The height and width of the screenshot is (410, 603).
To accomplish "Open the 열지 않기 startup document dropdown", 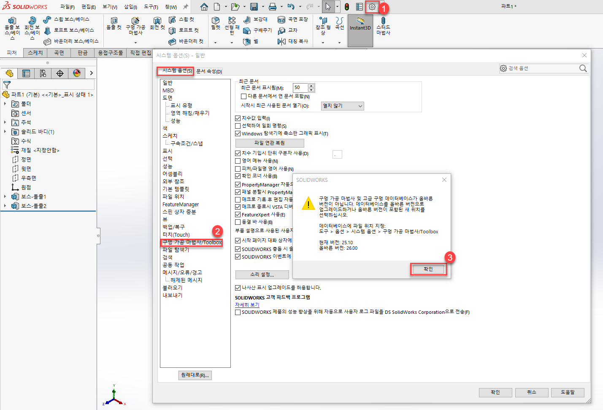I will coord(342,106).
